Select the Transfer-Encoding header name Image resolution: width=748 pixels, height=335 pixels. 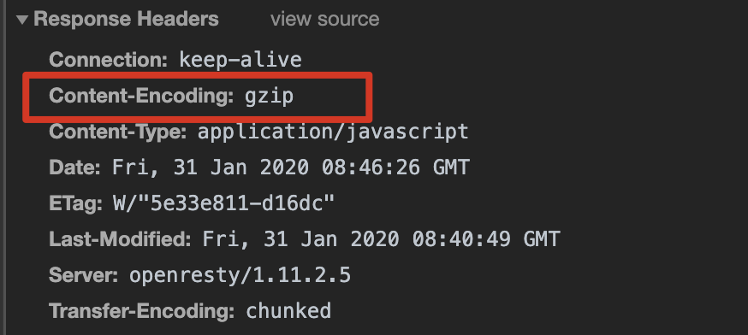(142, 311)
